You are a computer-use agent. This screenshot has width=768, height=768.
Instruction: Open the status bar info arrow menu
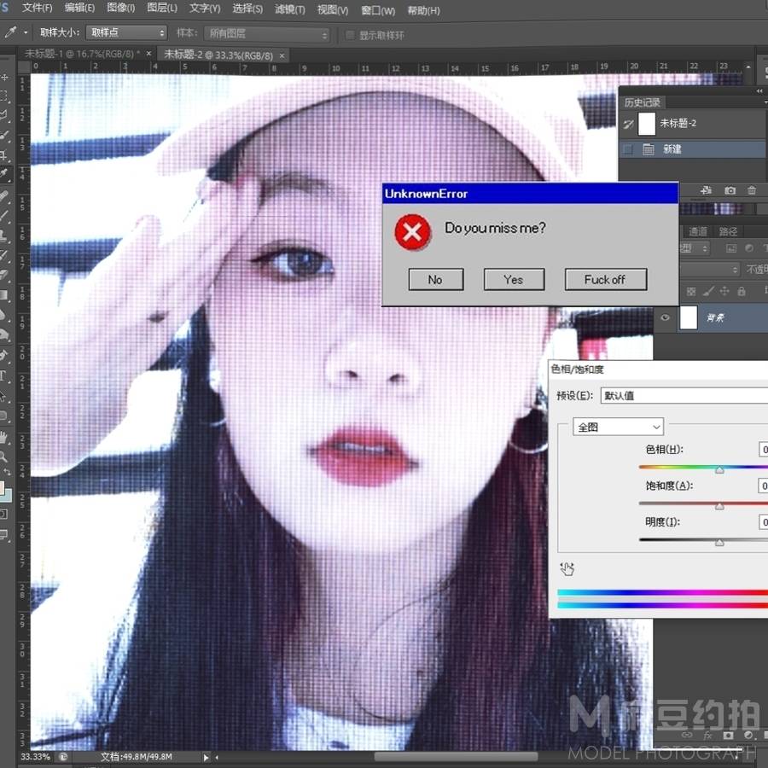(206, 757)
